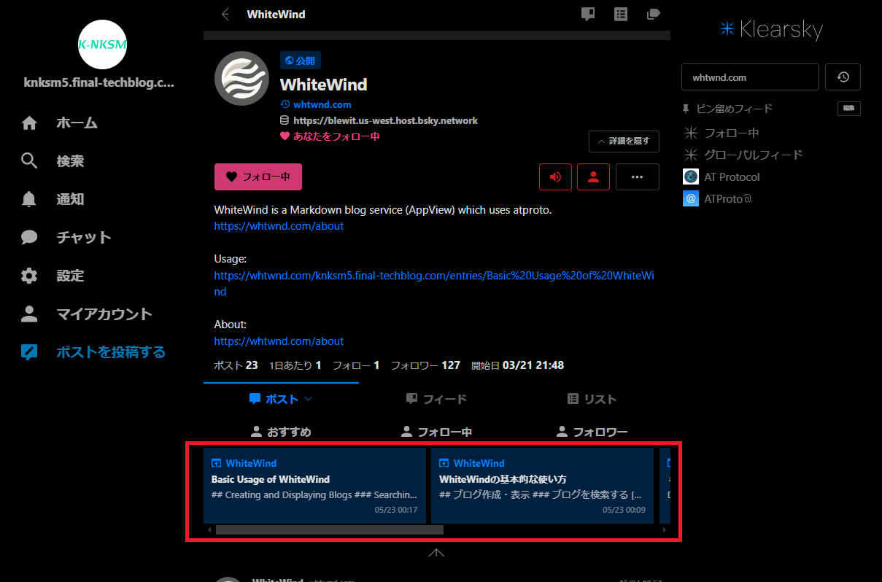The width and height of the screenshot is (882, 582).
Task: Collapse details with 詳細を隠す
Action: click(624, 141)
